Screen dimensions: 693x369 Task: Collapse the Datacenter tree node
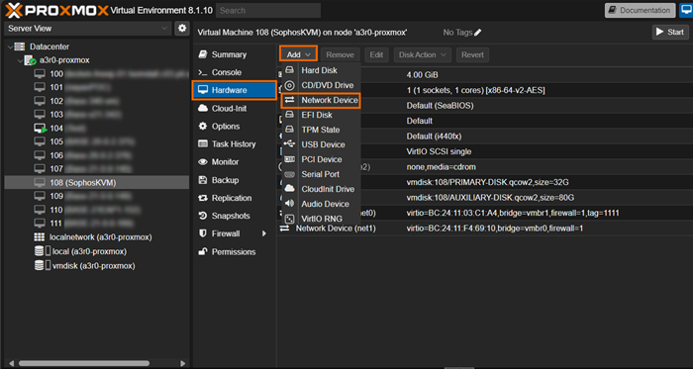click(x=10, y=46)
